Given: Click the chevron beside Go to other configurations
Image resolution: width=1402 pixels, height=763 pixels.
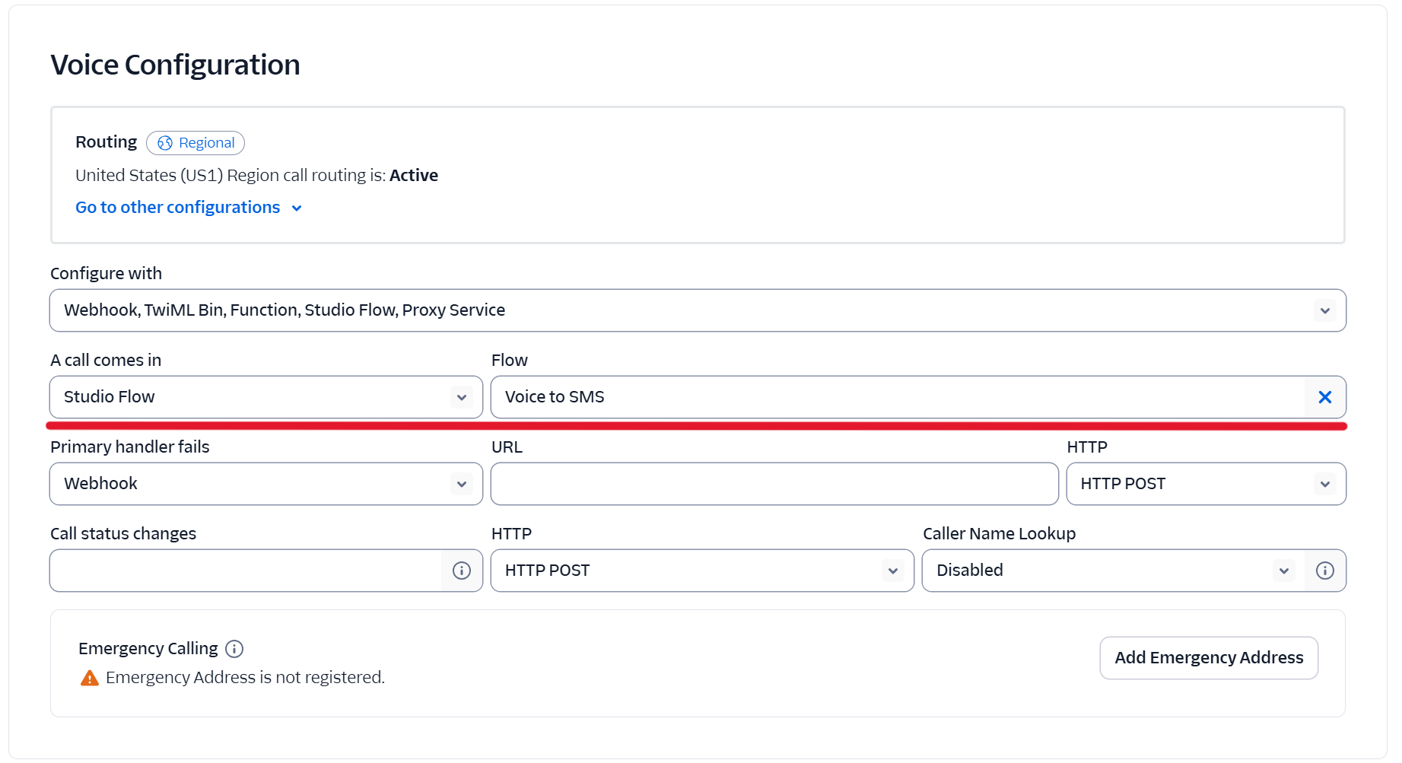Looking at the screenshot, I should pos(297,208).
